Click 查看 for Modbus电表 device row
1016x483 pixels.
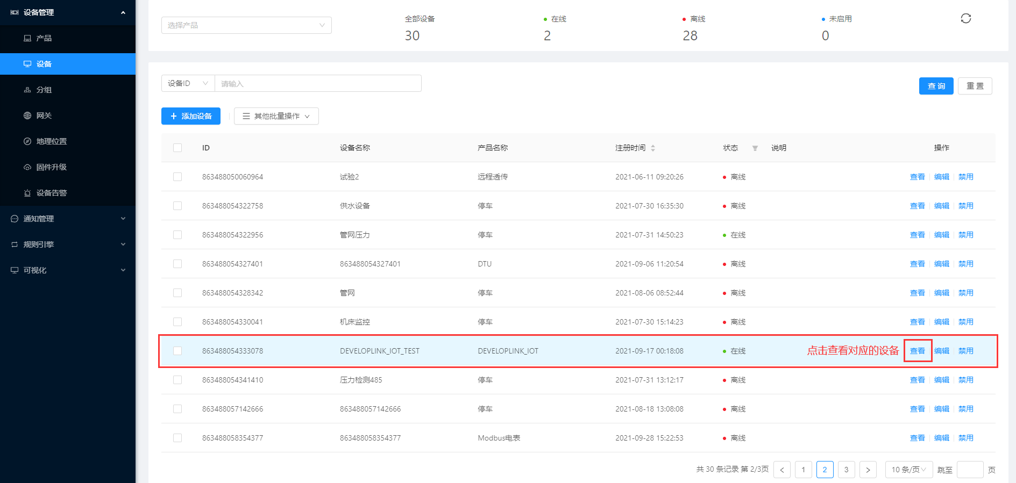917,438
